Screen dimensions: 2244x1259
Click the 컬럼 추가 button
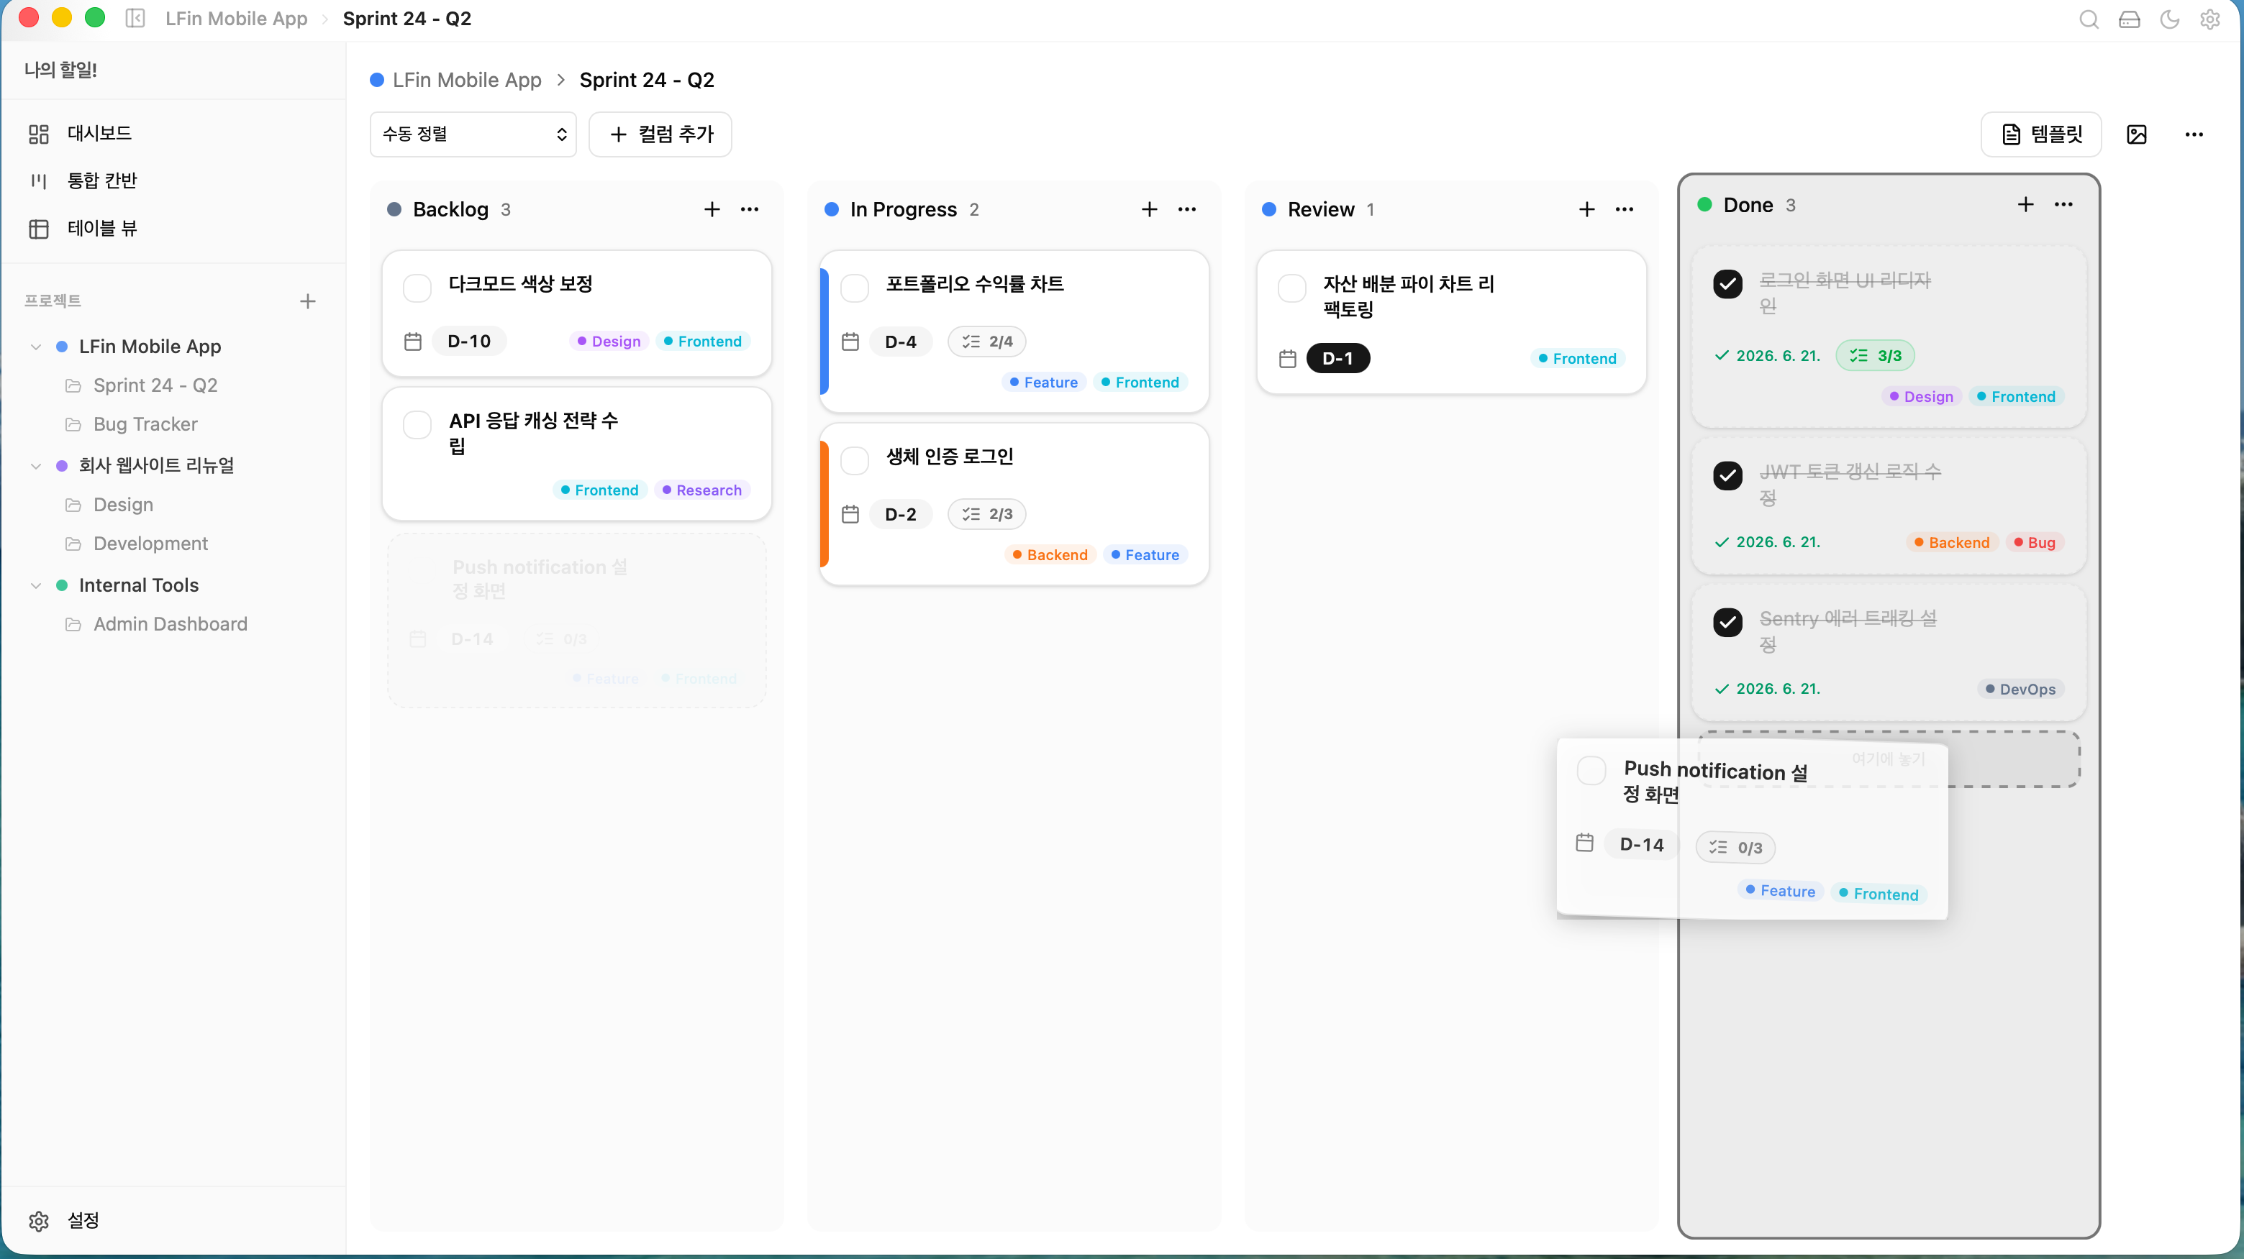(660, 134)
